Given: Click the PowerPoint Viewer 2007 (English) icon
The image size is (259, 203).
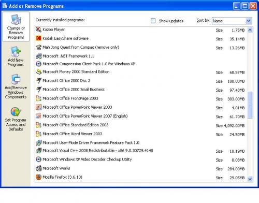Looking at the screenshot, I should tap(38, 116).
